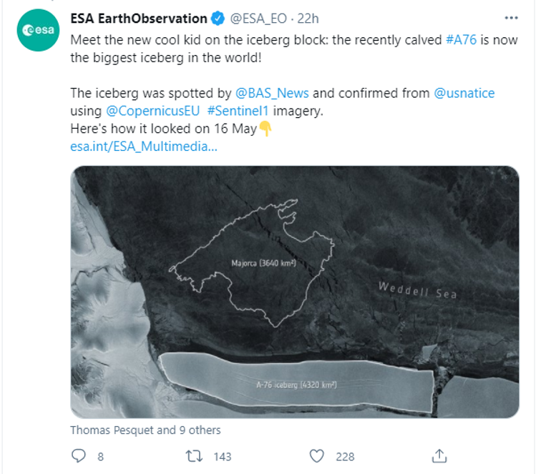Click the reply speech bubble icon

pyautogui.click(x=79, y=455)
